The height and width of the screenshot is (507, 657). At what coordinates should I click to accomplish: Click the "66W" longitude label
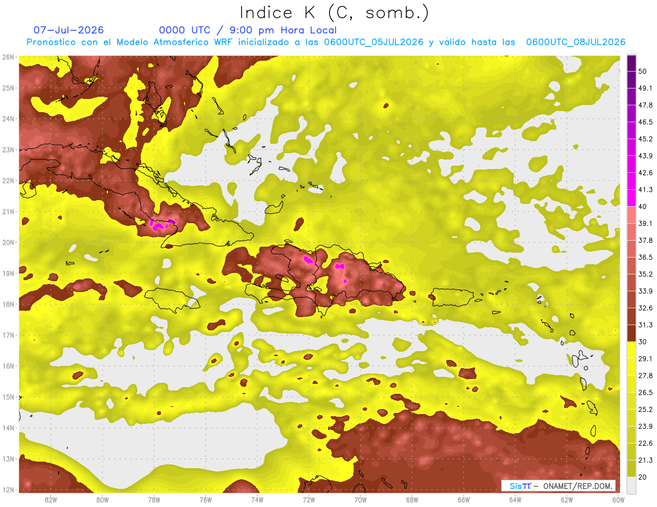[464, 499]
